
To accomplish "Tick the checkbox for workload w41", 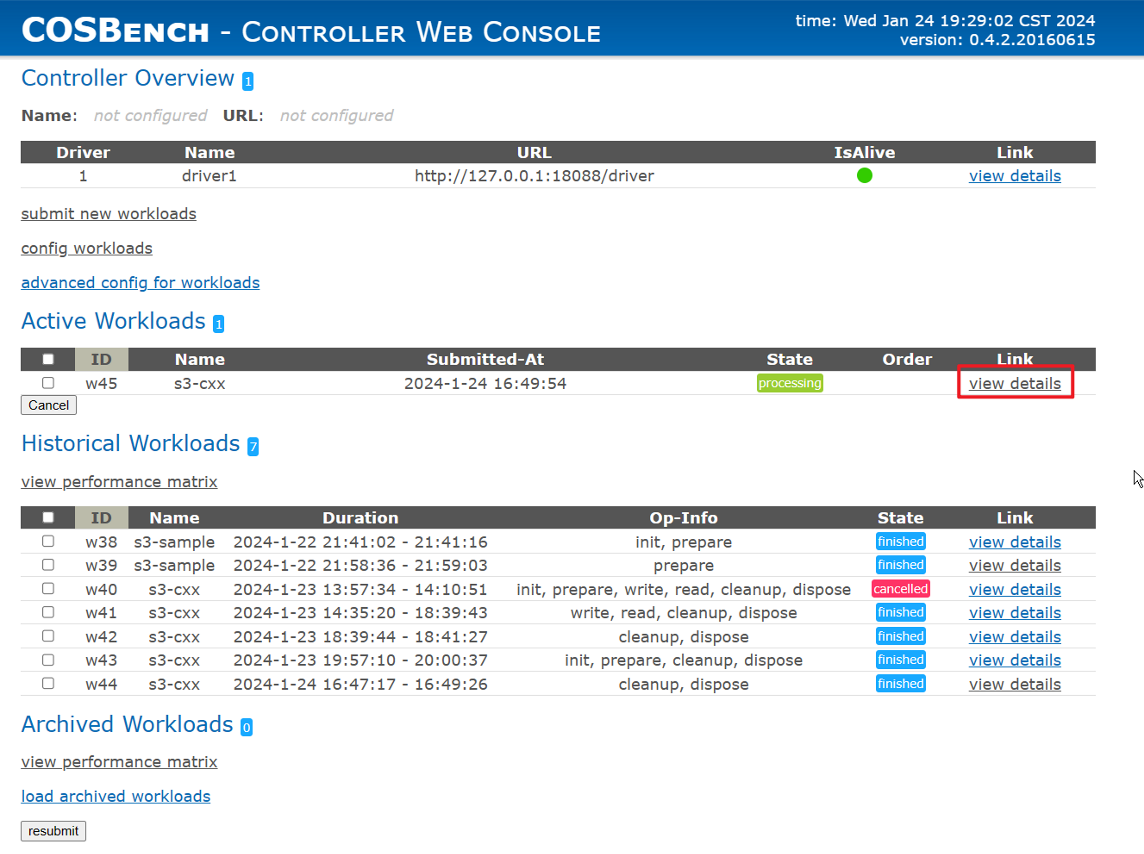I will pyautogui.click(x=48, y=613).
